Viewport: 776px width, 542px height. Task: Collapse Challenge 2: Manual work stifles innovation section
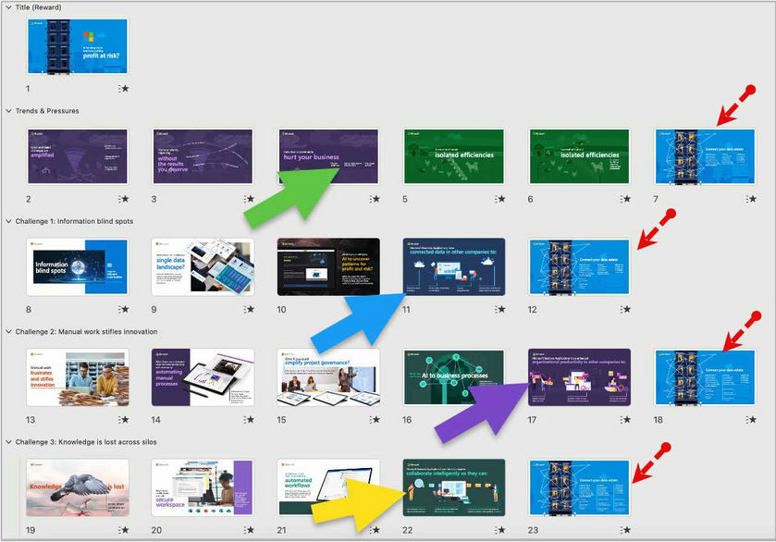coord(8,331)
